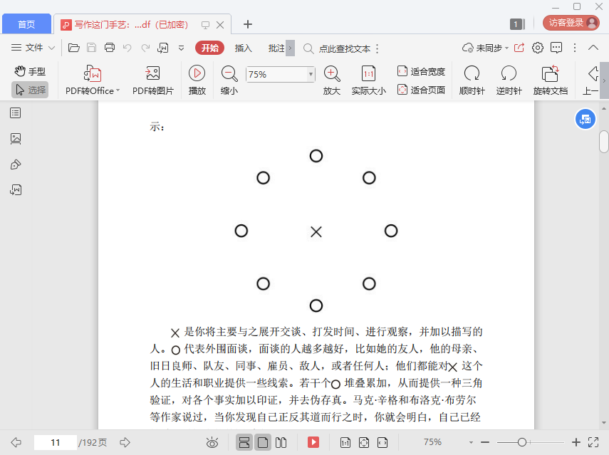Click the redo arrow icon

click(145, 48)
